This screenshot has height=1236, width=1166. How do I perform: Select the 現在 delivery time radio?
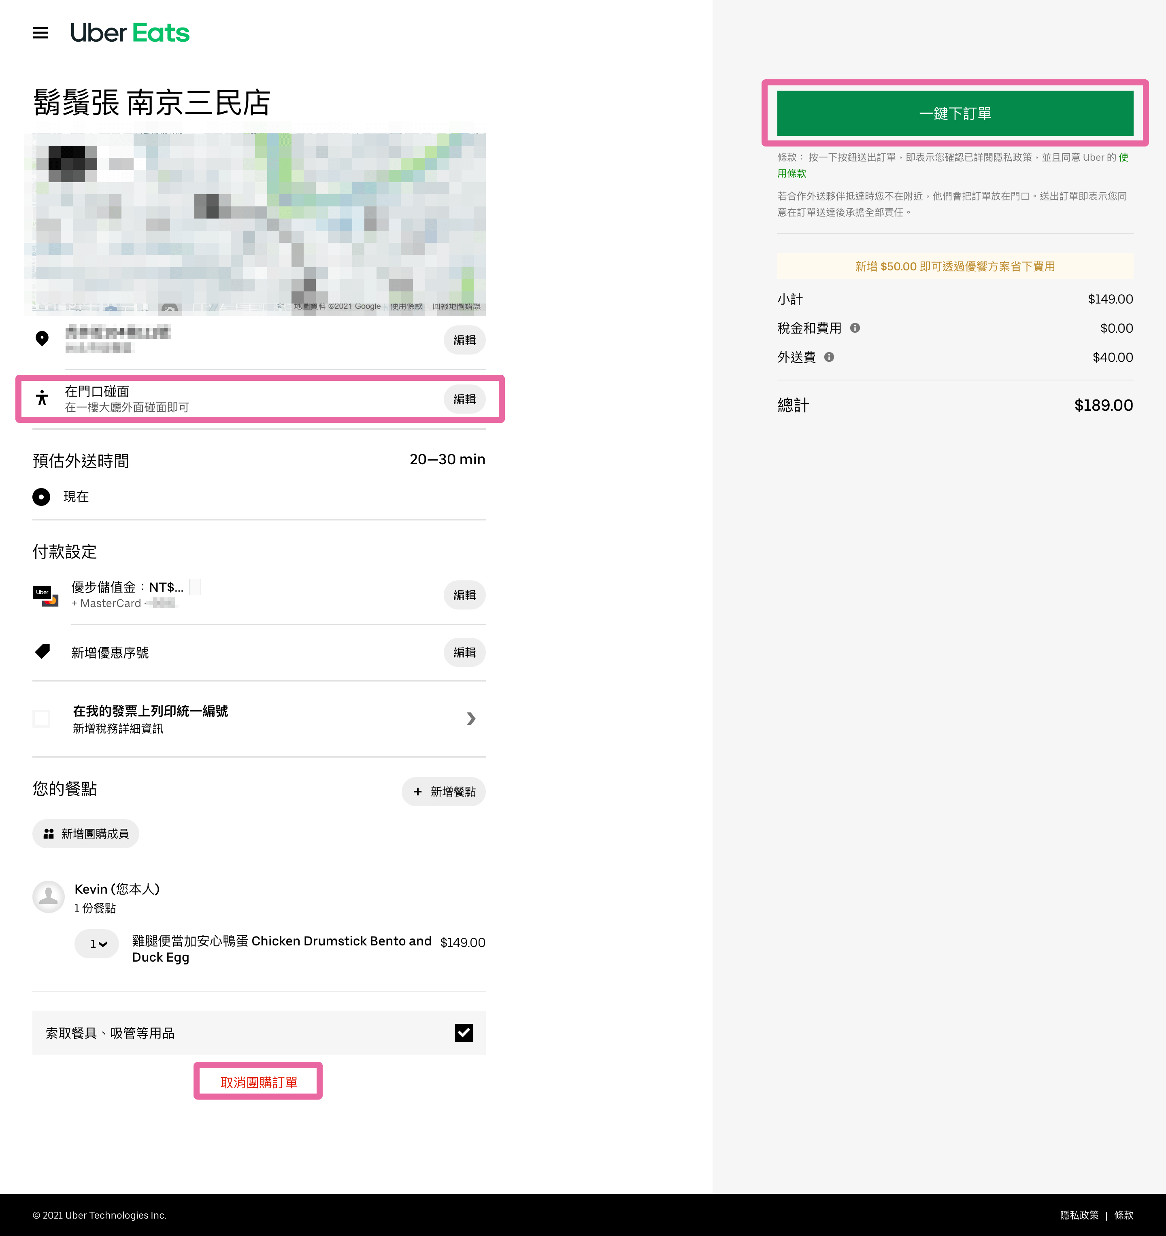(x=41, y=497)
